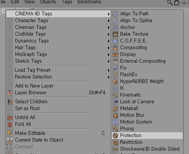Image resolution: width=189 pixels, height=154 pixels.
Task: Click the Anchor tag icon
Action: [x=115, y=27]
